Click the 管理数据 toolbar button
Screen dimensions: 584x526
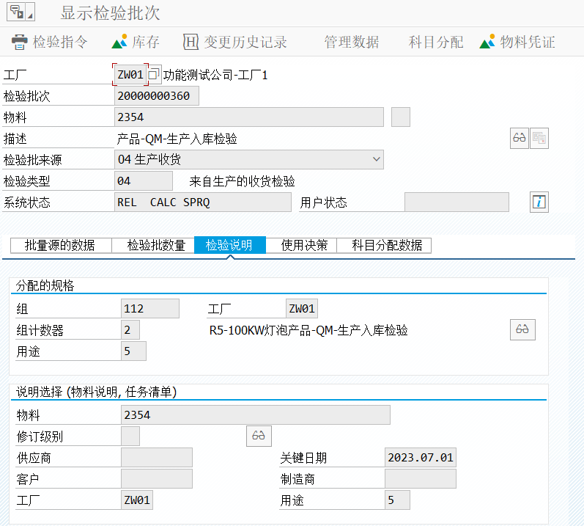tap(352, 42)
